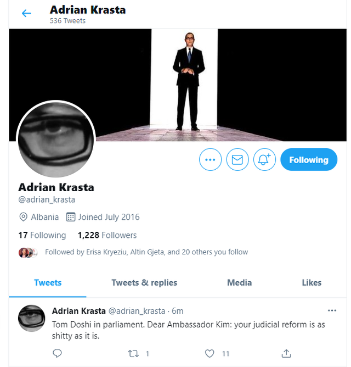Viewport: 351px width, 367px height.
Task: Share the tweet using the share icon
Action: pos(286,353)
